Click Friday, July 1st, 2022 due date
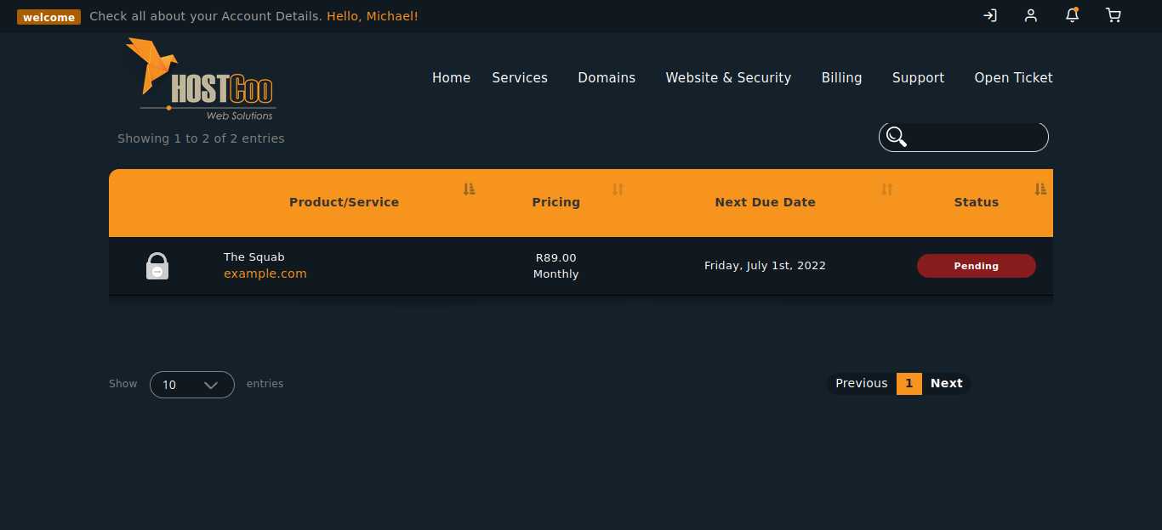The height and width of the screenshot is (530, 1162). (x=765, y=265)
